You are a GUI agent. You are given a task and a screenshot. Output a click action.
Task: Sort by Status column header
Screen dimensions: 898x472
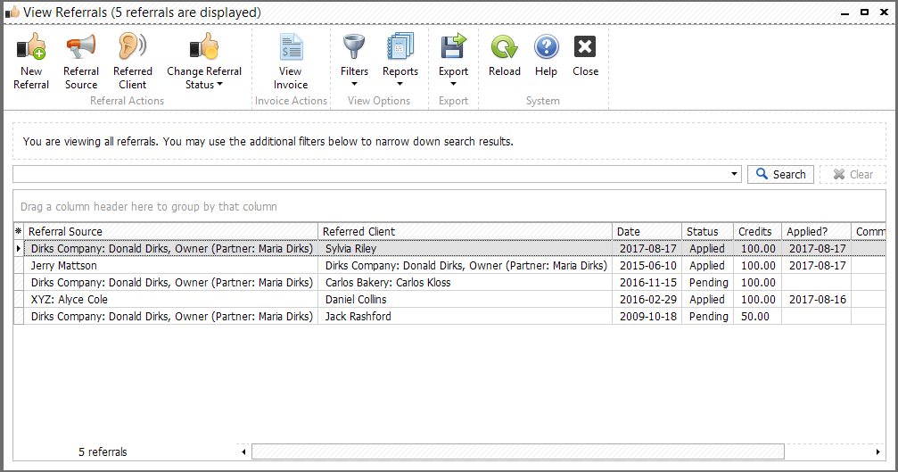point(707,231)
